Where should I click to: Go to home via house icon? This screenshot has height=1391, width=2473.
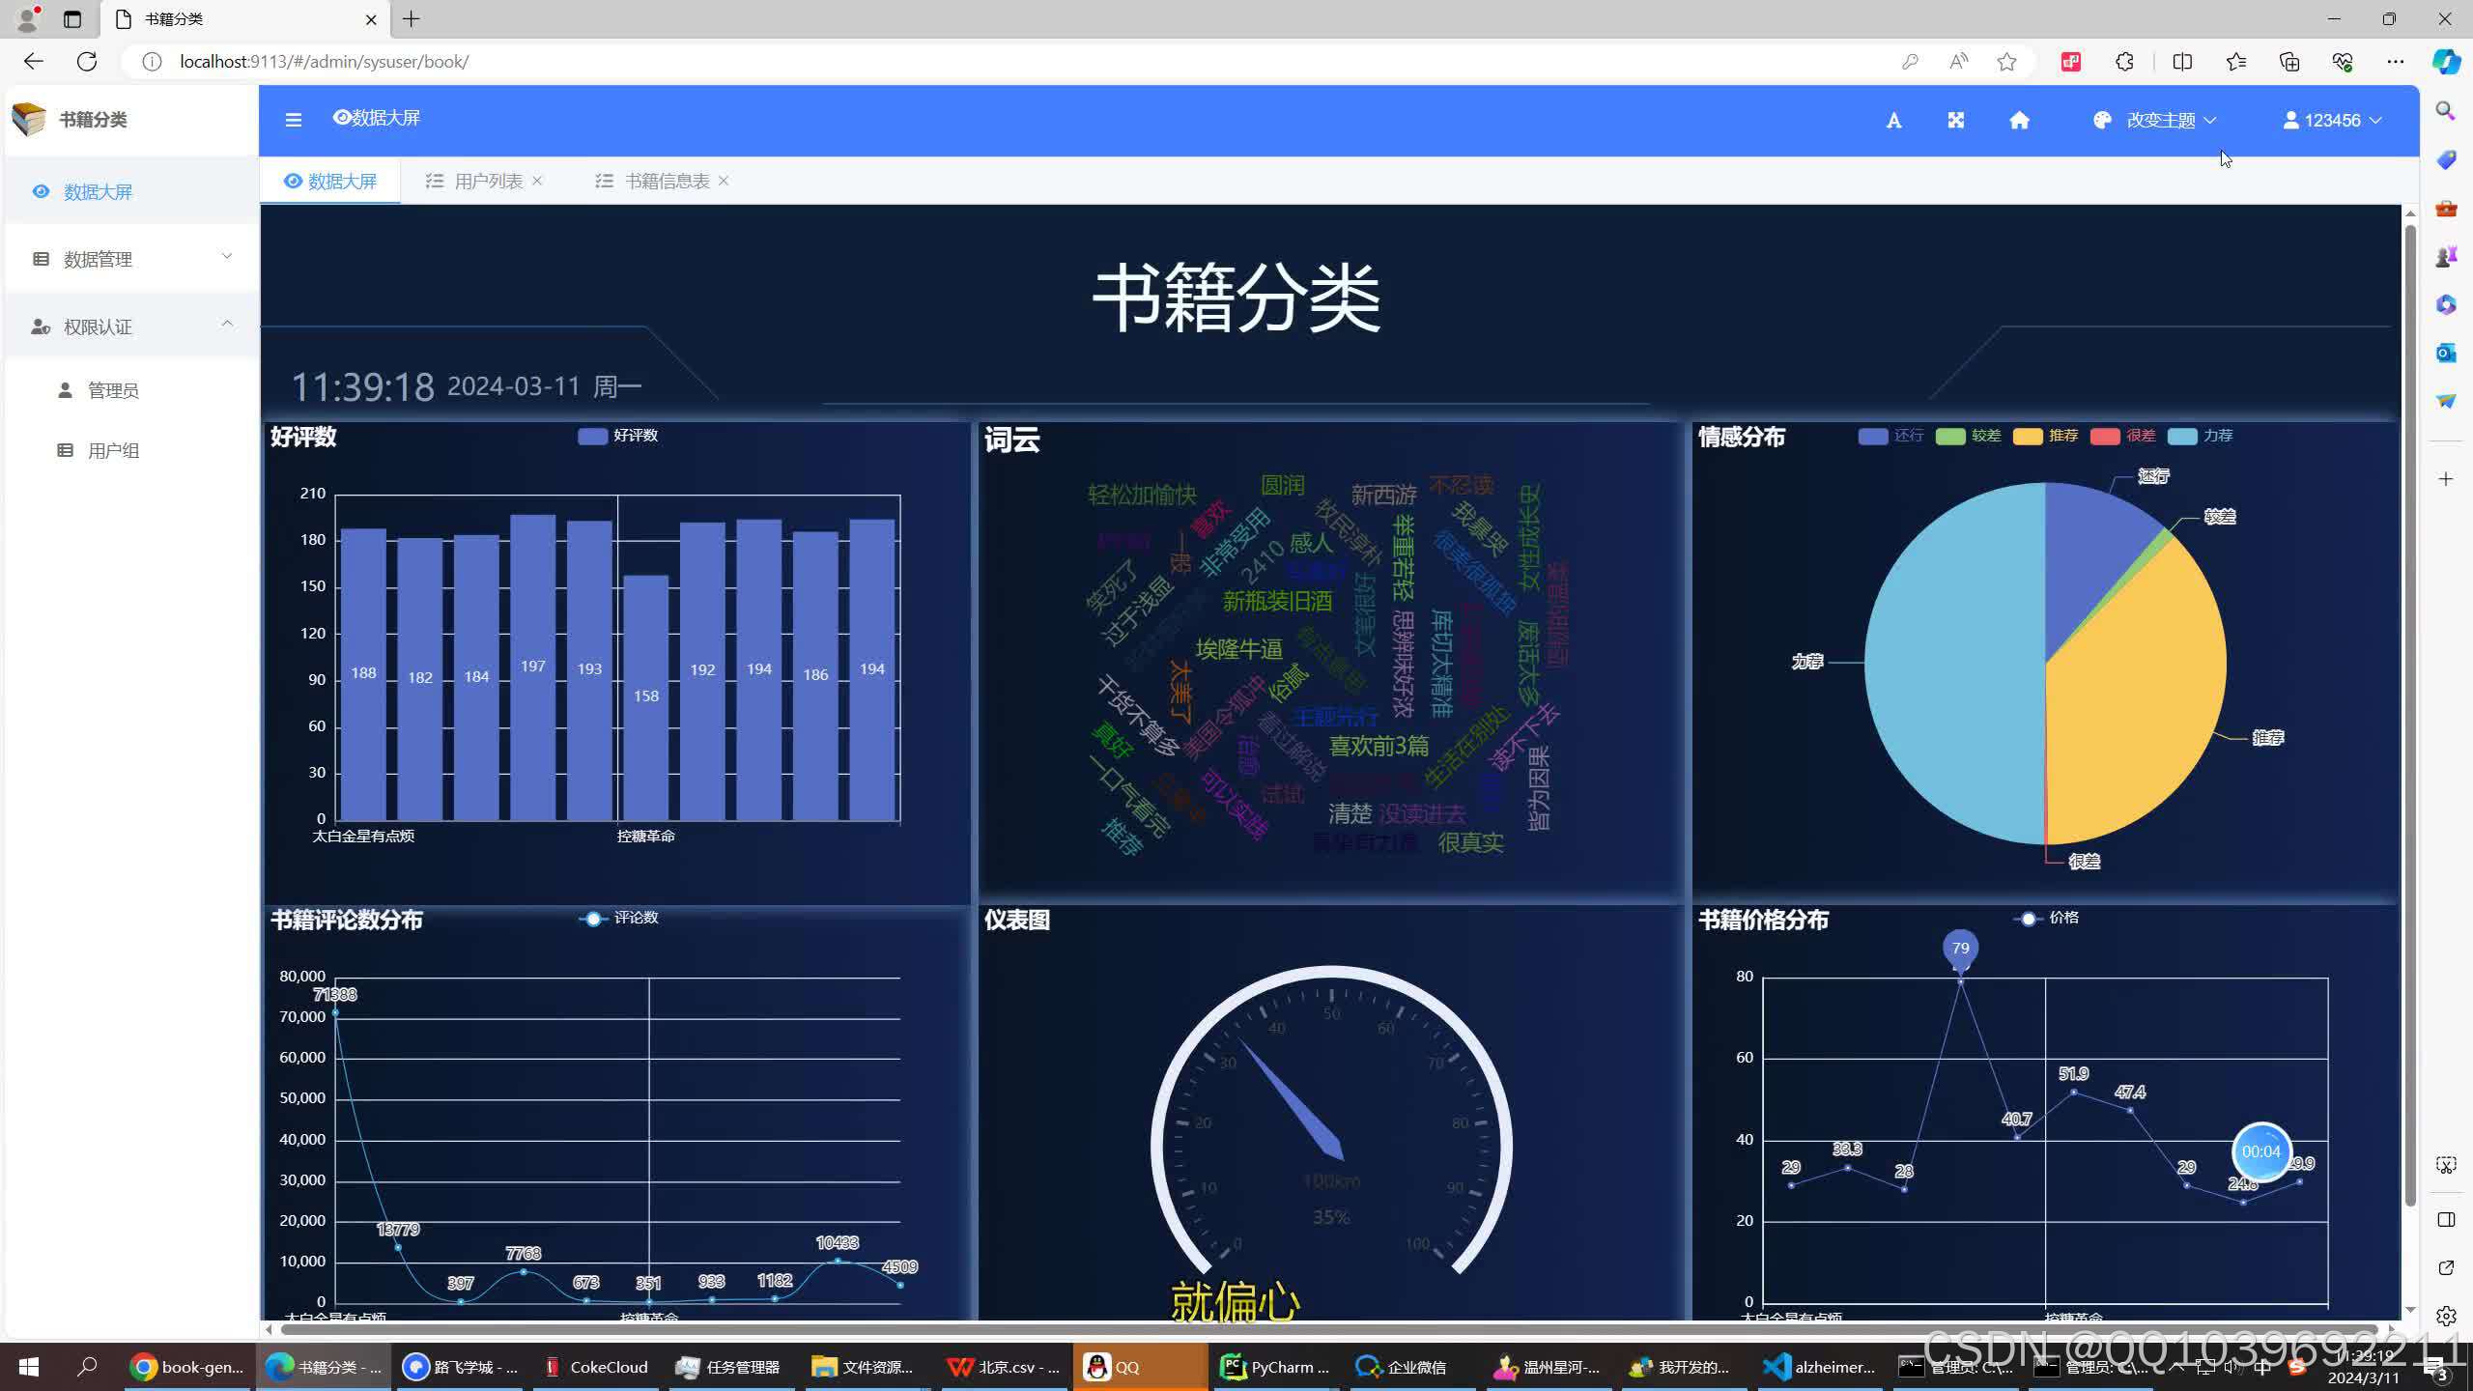[2019, 120]
